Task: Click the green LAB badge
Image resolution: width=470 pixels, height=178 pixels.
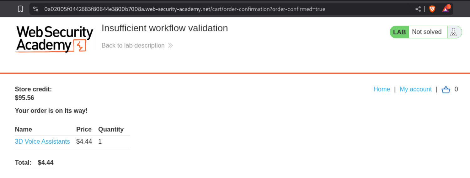Action: [x=399, y=32]
